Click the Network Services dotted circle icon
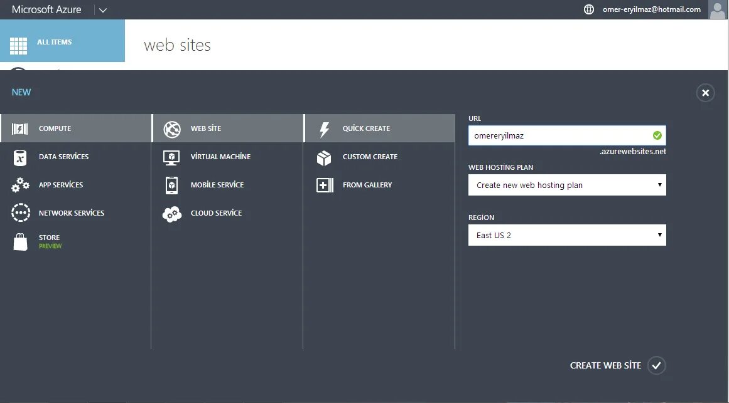The image size is (729, 403). [x=21, y=212]
